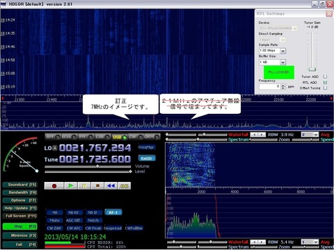
Task: Click the right arrow next to RBW 3.9 Hz
Action: click(x=262, y=135)
